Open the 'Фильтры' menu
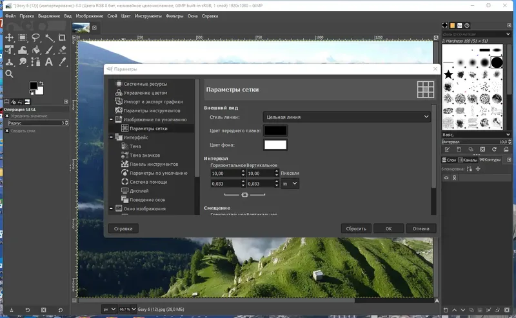The width and height of the screenshot is (516, 318). click(x=174, y=15)
